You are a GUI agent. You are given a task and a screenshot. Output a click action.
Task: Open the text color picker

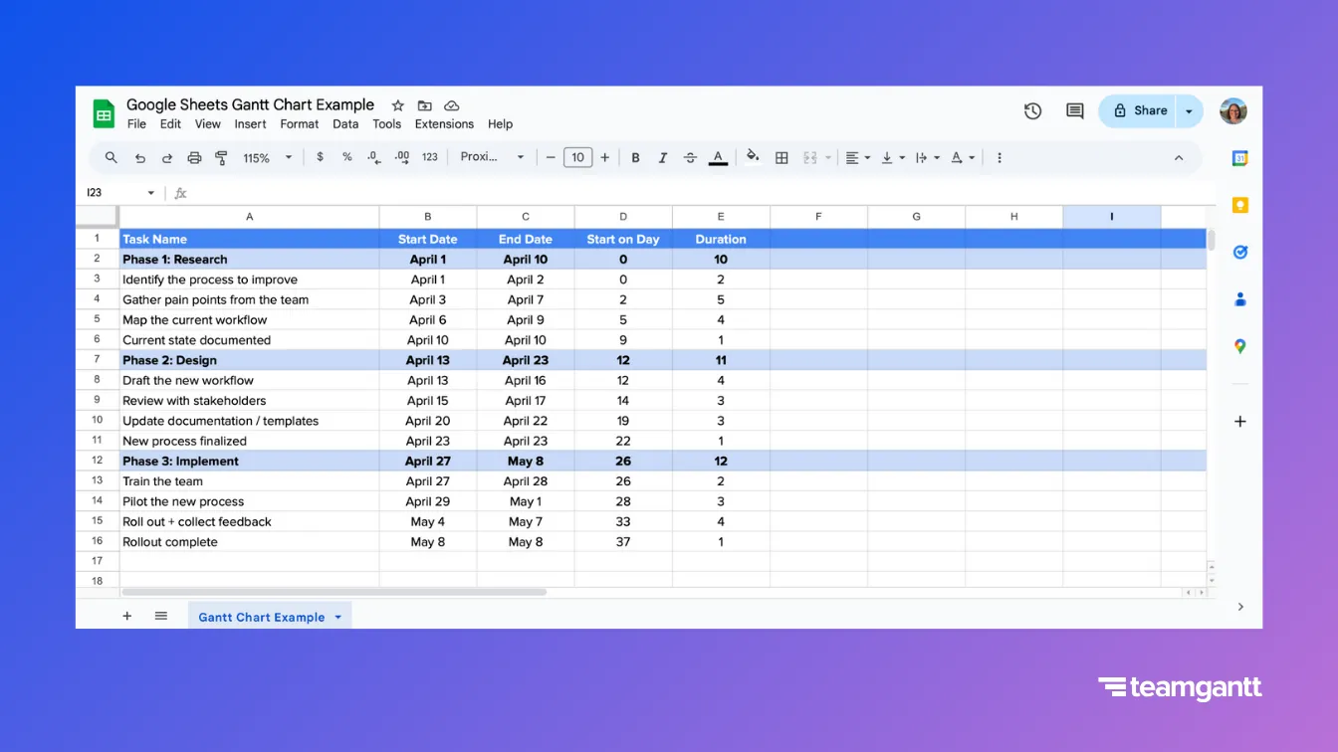[x=718, y=157]
